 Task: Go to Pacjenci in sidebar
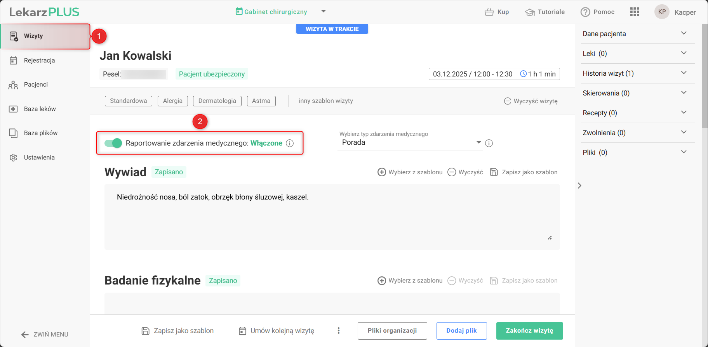36,85
